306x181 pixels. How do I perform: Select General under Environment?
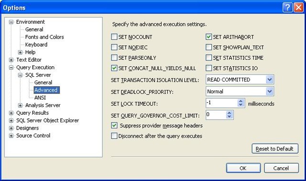[x=34, y=30]
